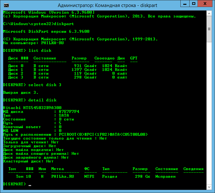Click the 'Выбран диск 3.' message
The width and height of the screenshot is (215, 193).
[x=21, y=93]
